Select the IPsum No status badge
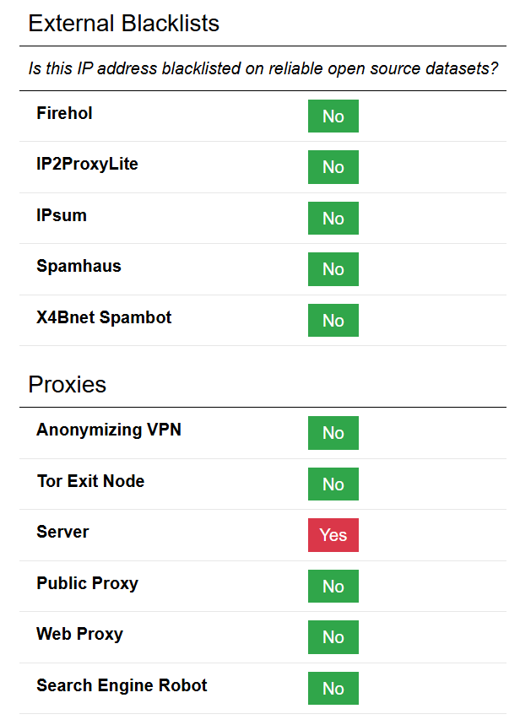The width and height of the screenshot is (520, 725). 333,219
